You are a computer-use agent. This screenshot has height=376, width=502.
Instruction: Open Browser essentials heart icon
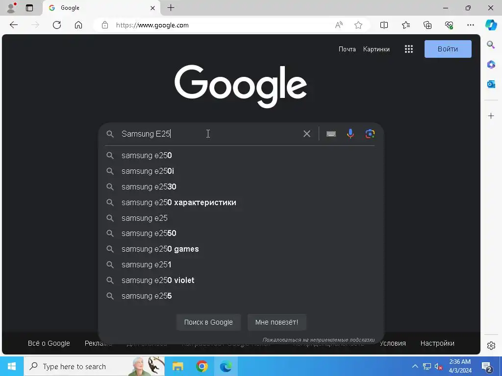point(449,25)
